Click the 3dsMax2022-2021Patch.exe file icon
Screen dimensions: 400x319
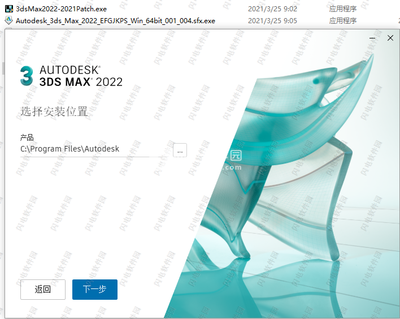(x=9, y=9)
